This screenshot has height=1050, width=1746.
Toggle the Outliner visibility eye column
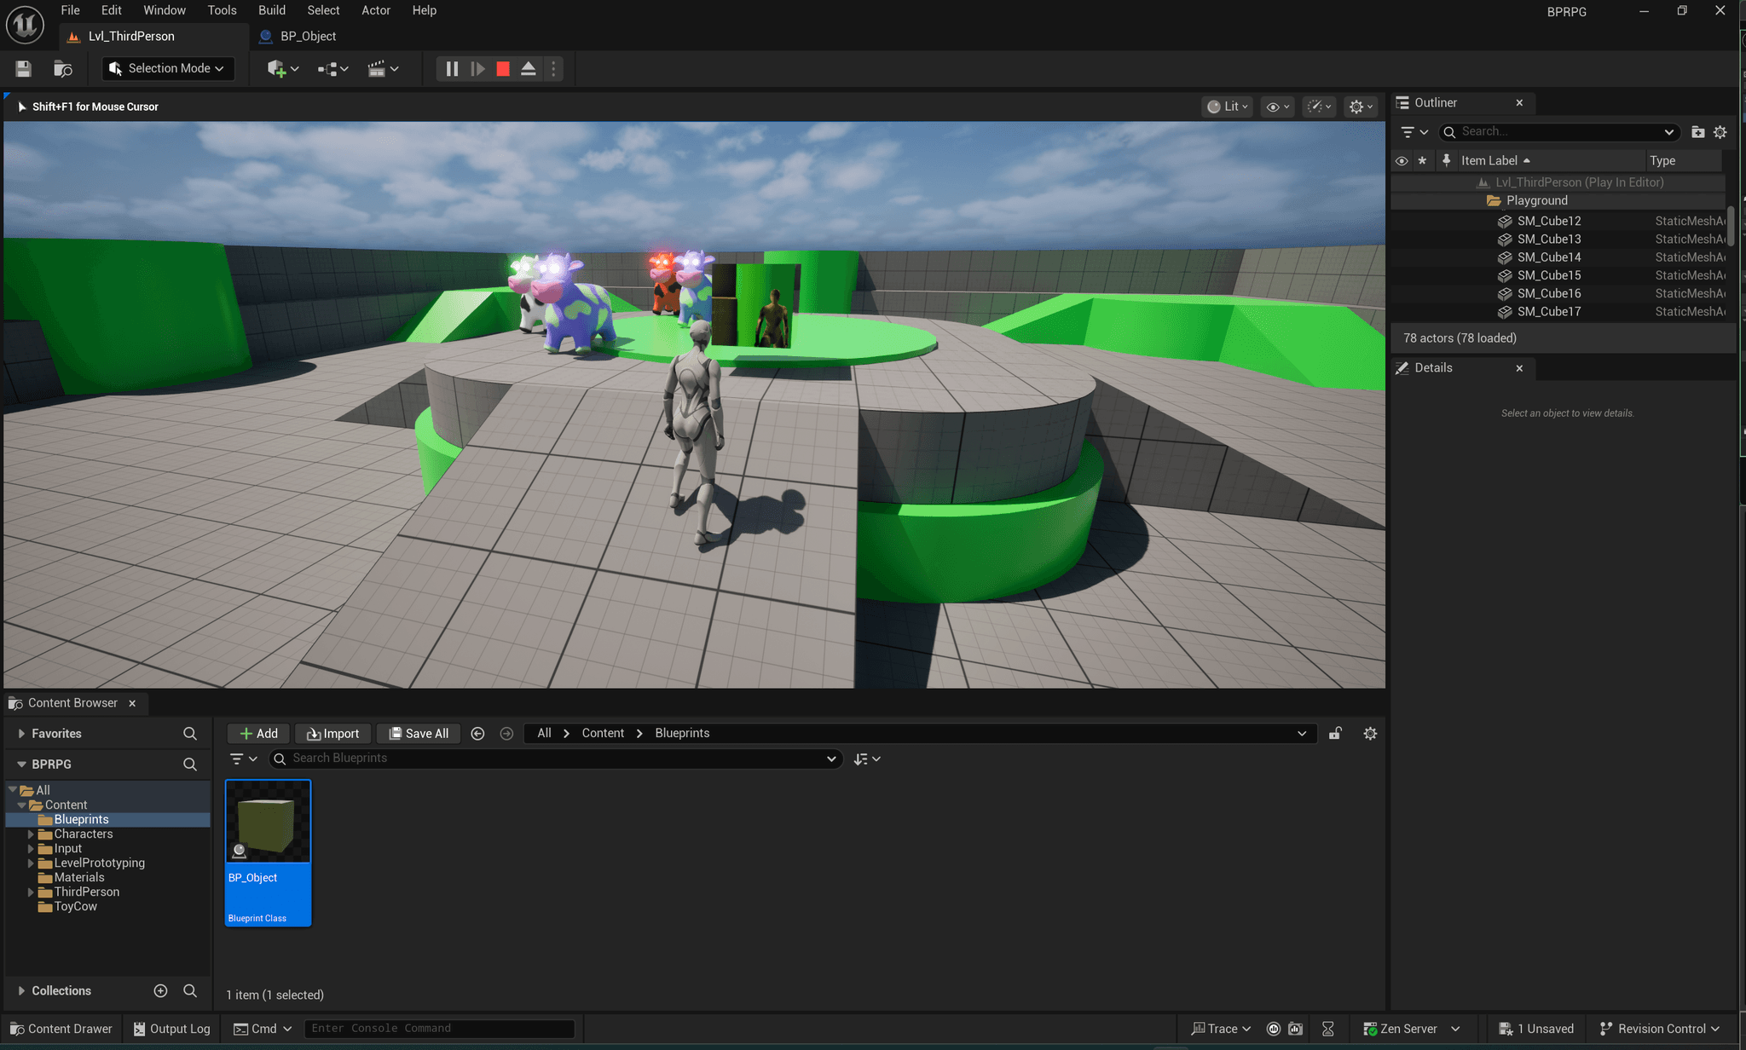(1402, 161)
